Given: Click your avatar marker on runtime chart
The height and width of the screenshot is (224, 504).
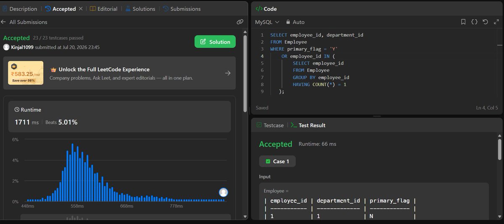Looking at the screenshot, I should (x=224, y=192).
